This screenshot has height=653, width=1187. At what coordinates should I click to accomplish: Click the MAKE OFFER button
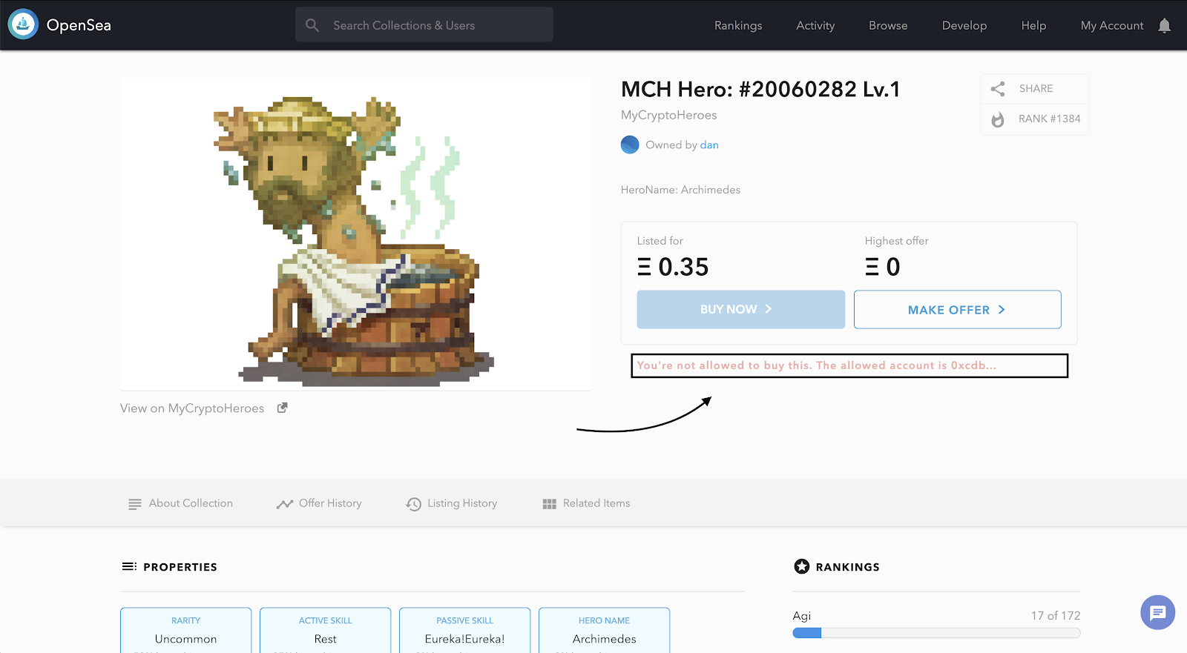tap(957, 309)
